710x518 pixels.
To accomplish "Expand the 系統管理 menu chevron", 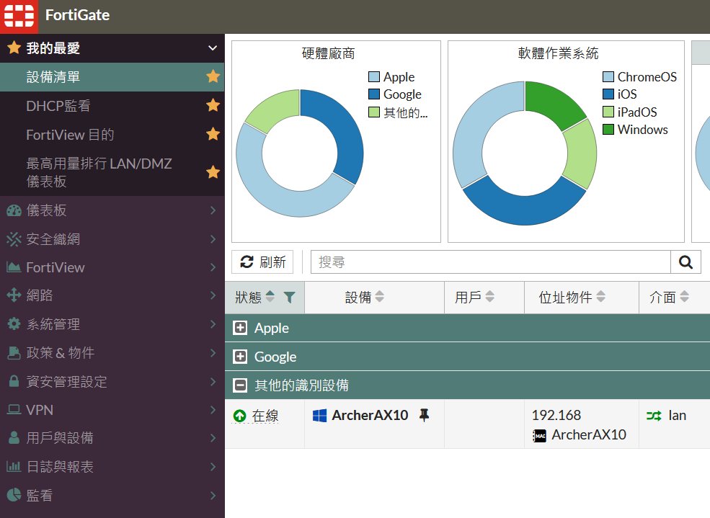I will [213, 324].
